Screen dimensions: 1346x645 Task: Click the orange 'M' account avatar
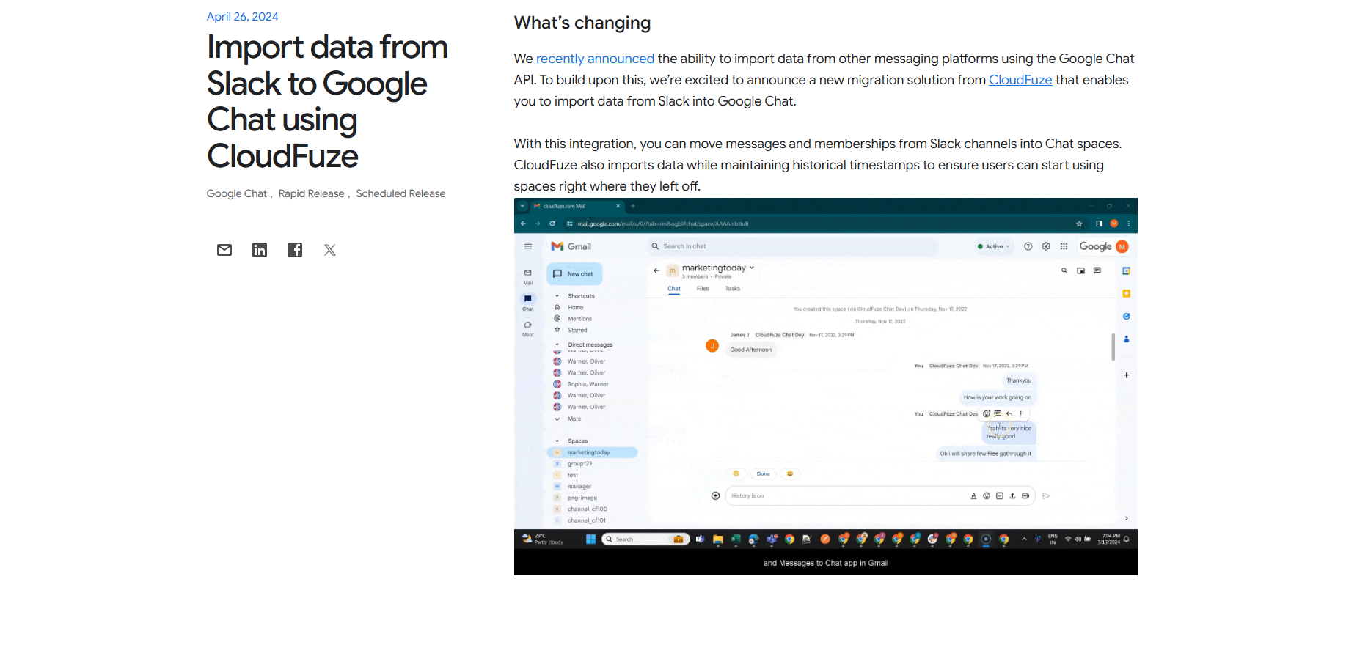click(1122, 247)
